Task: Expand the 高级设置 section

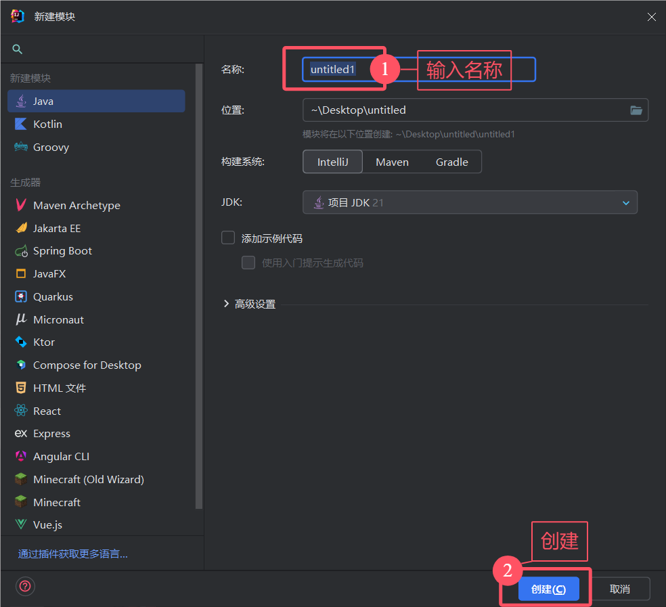Action: (227, 305)
